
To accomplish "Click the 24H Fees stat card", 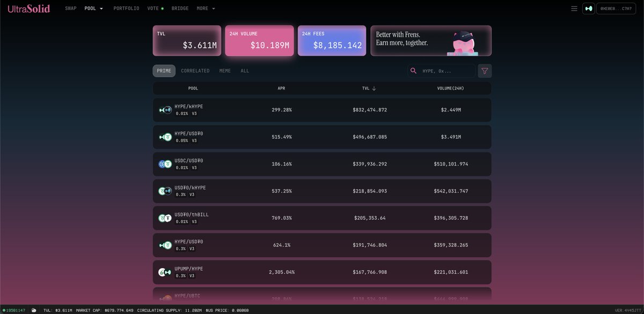I will (332, 41).
